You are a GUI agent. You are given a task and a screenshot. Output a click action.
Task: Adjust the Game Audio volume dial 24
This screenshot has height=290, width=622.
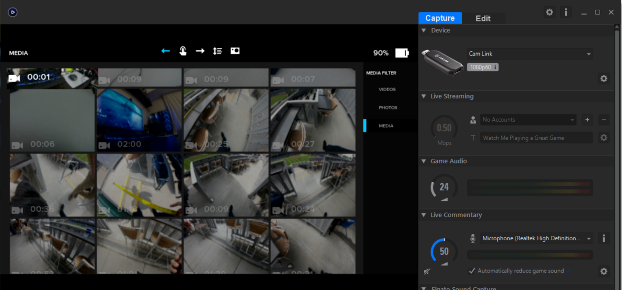[x=444, y=188]
